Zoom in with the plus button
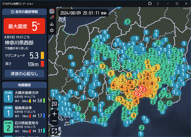The image size is (191, 137). click(54, 114)
